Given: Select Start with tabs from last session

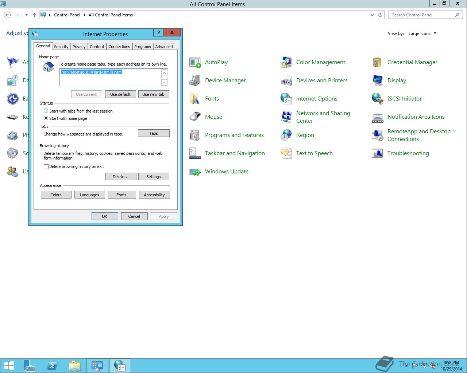Looking at the screenshot, I should coord(78,111).
